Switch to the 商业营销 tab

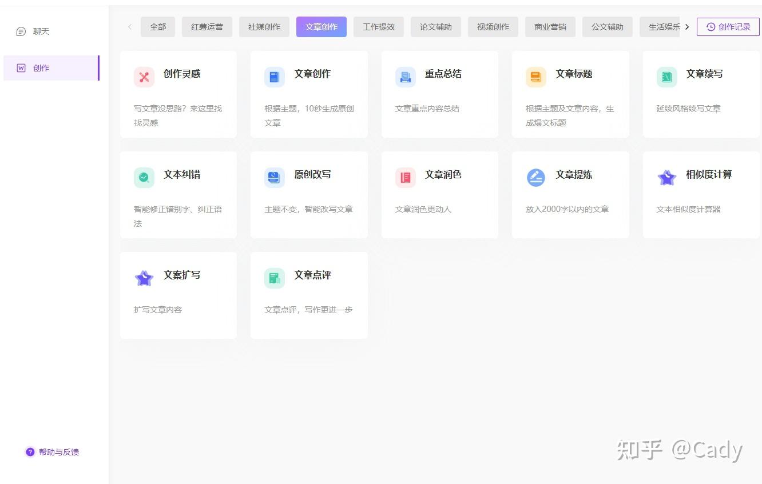tap(550, 27)
